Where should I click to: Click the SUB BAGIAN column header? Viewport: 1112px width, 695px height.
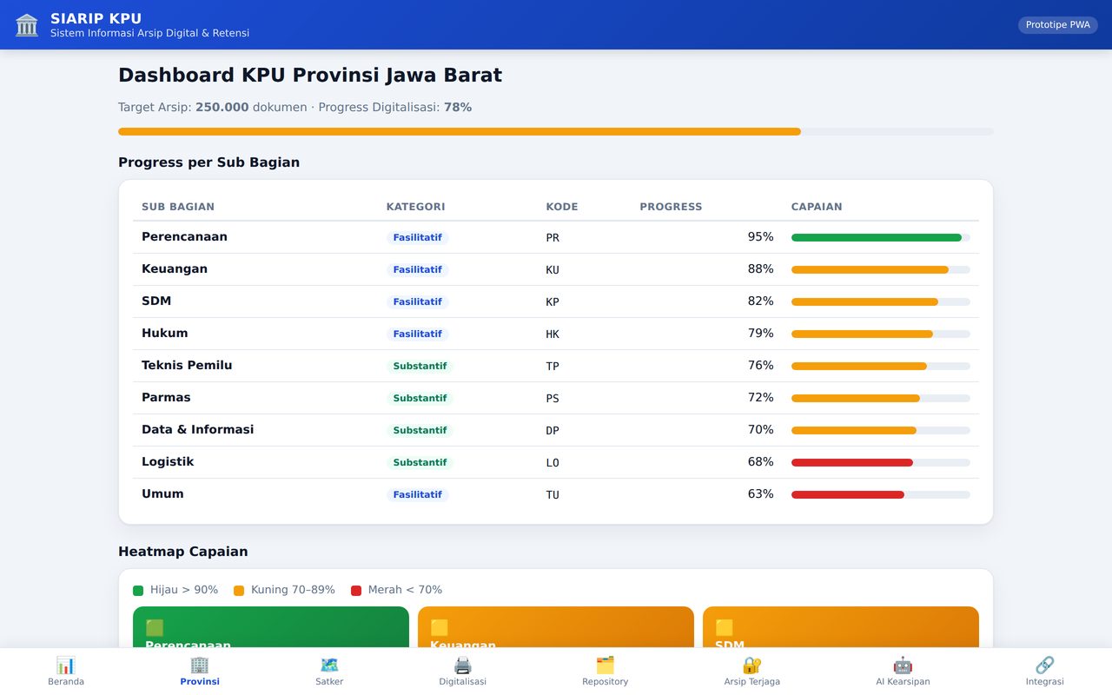point(178,207)
